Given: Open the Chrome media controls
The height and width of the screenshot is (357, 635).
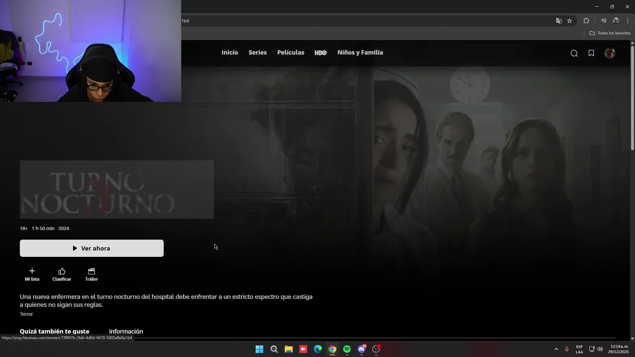Looking at the screenshot, I should (x=604, y=21).
